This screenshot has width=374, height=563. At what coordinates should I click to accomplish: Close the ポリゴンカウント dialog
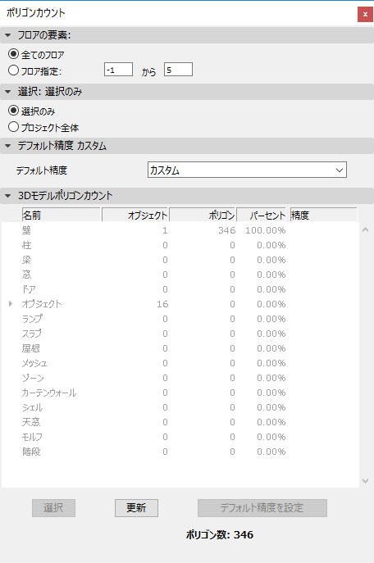pyautogui.click(x=365, y=15)
